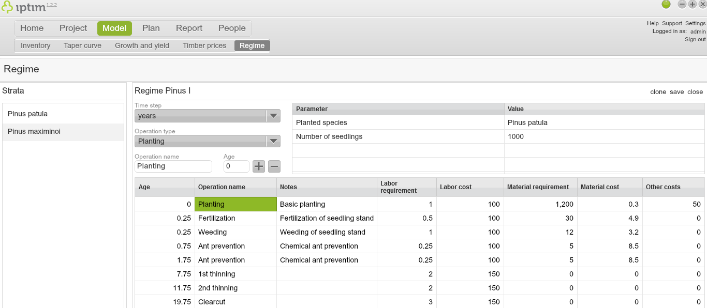Image resolution: width=707 pixels, height=308 pixels.
Task: Select Pinus patula stratum
Action: (x=28, y=114)
